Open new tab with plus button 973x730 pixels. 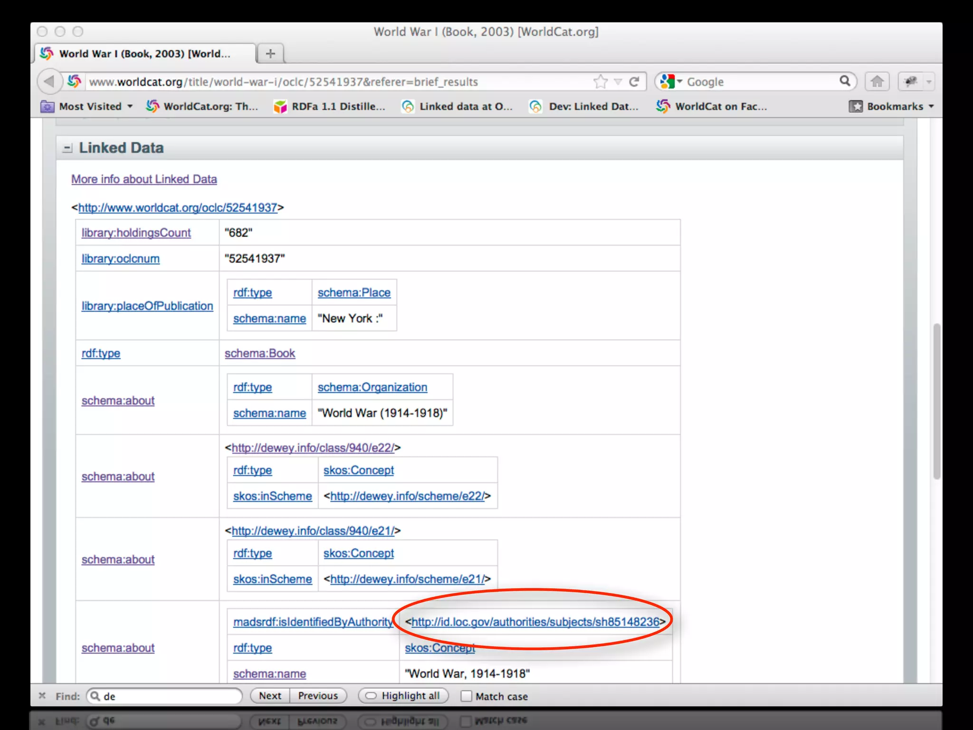point(270,54)
